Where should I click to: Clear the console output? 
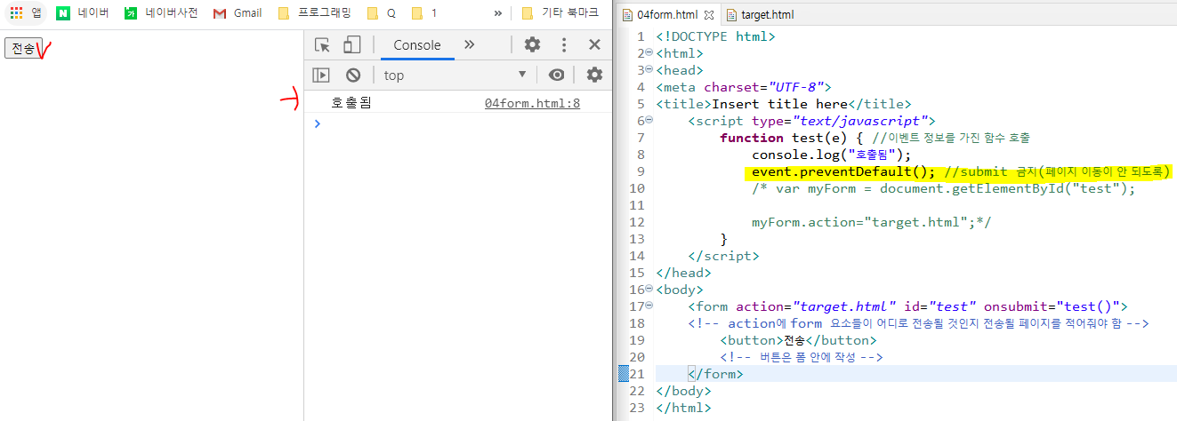[x=353, y=75]
